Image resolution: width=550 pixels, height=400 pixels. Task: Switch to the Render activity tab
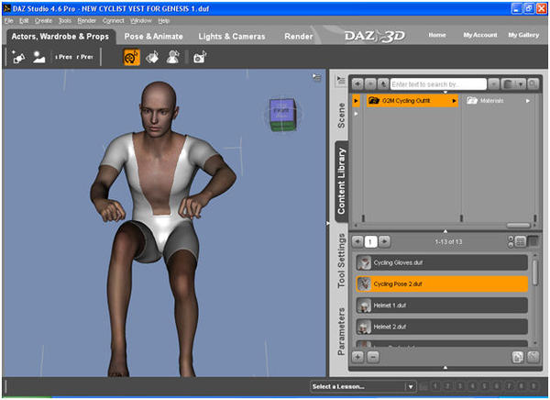(299, 36)
